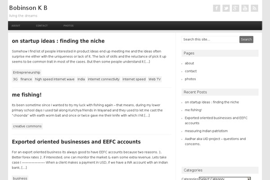Go to the Bobinson K B site title
270x180 pixels.
coord(28,8)
